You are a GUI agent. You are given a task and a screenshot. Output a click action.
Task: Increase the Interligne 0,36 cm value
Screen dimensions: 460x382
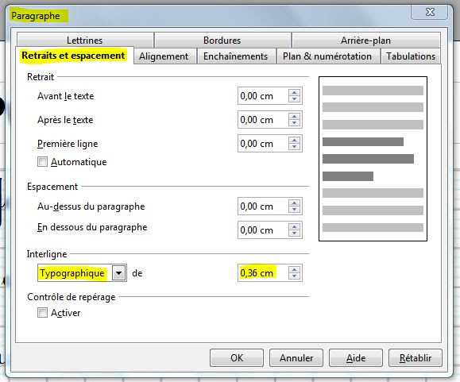coord(294,270)
